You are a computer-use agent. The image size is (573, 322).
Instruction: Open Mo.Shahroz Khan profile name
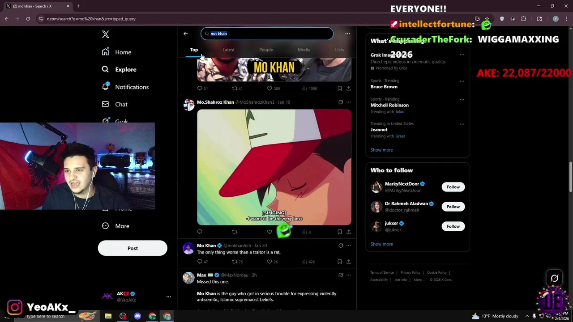215,102
